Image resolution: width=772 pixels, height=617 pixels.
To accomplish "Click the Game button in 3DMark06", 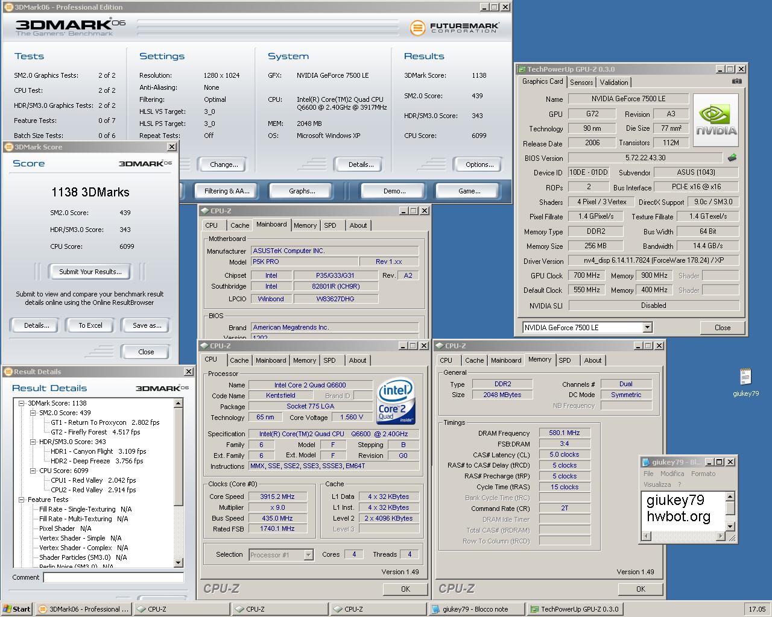I will (469, 191).
